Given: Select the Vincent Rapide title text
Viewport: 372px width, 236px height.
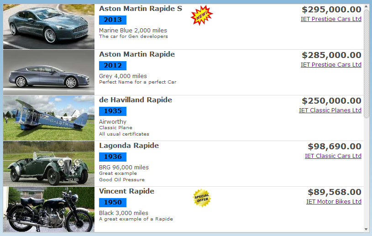Looking at the screenshot, I should 126,191.
